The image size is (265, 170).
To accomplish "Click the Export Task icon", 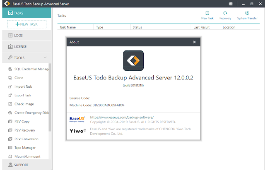I will coord(10,95).
